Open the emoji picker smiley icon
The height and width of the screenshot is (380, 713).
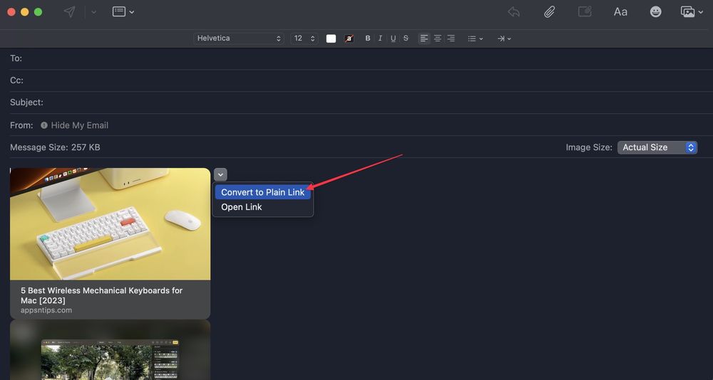click(x=655, y=12)
